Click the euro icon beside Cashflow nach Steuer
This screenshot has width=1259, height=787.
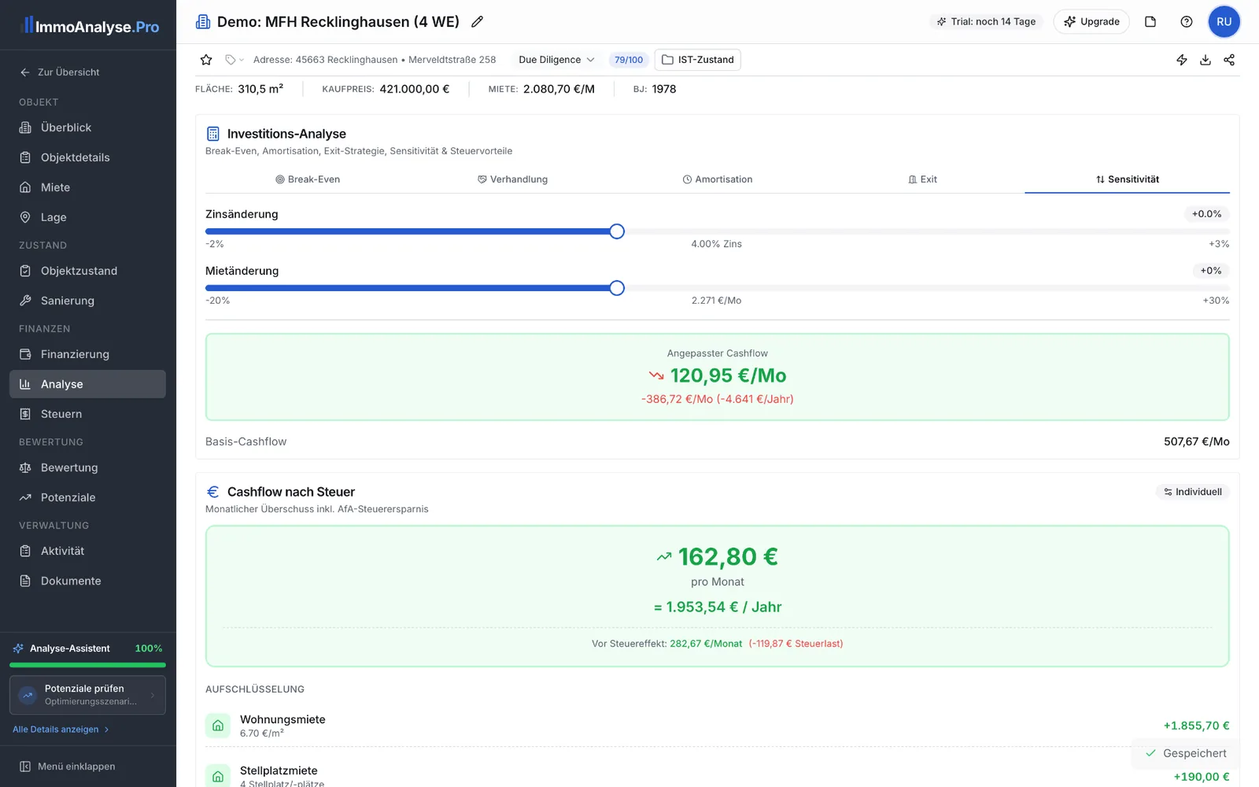[213, 492]
